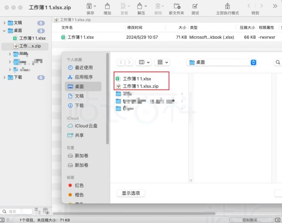Click the 66 KB compressed size cell
The width and height of the screenshot is (282, 223).
point(250,38)
